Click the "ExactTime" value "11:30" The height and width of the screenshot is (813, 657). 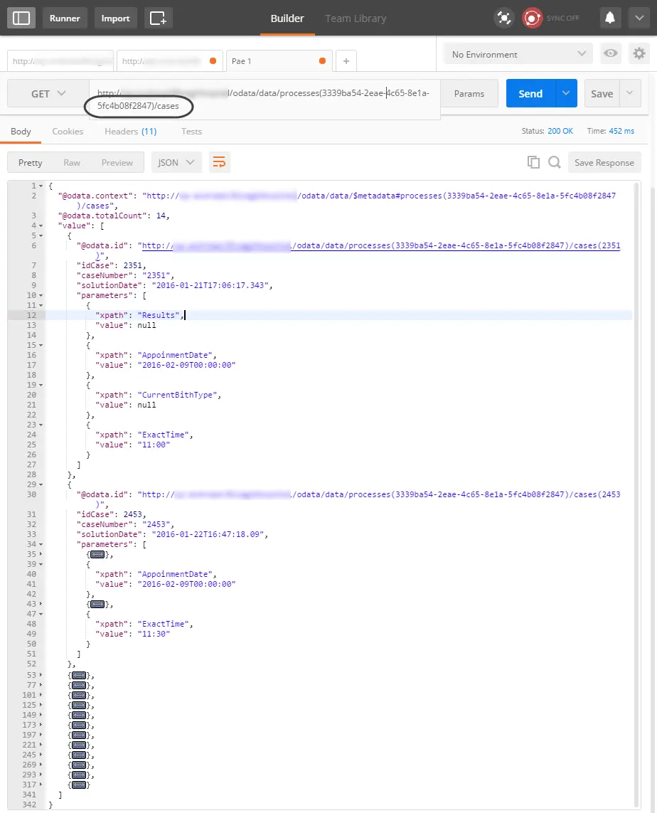point(154,634)
